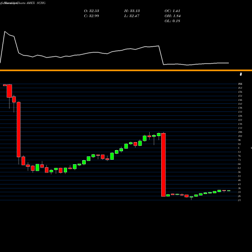The height and width of the screenshot is (252, 252).
Task: Click the 26 price axis label
Action: (x=239, y=196)
